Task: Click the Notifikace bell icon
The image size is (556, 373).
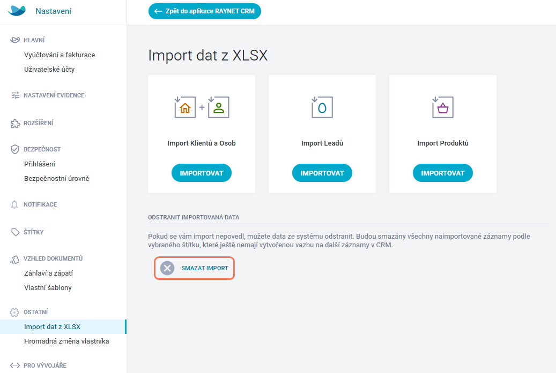Action: click(x=14, y=204)
